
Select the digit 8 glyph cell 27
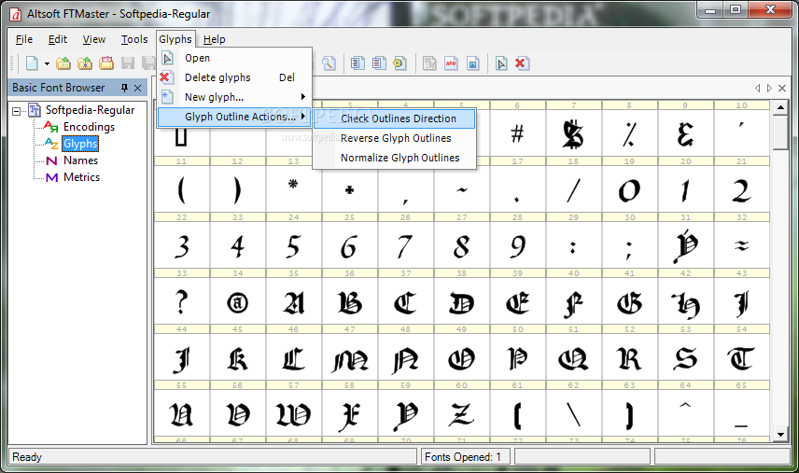(462, 245)
